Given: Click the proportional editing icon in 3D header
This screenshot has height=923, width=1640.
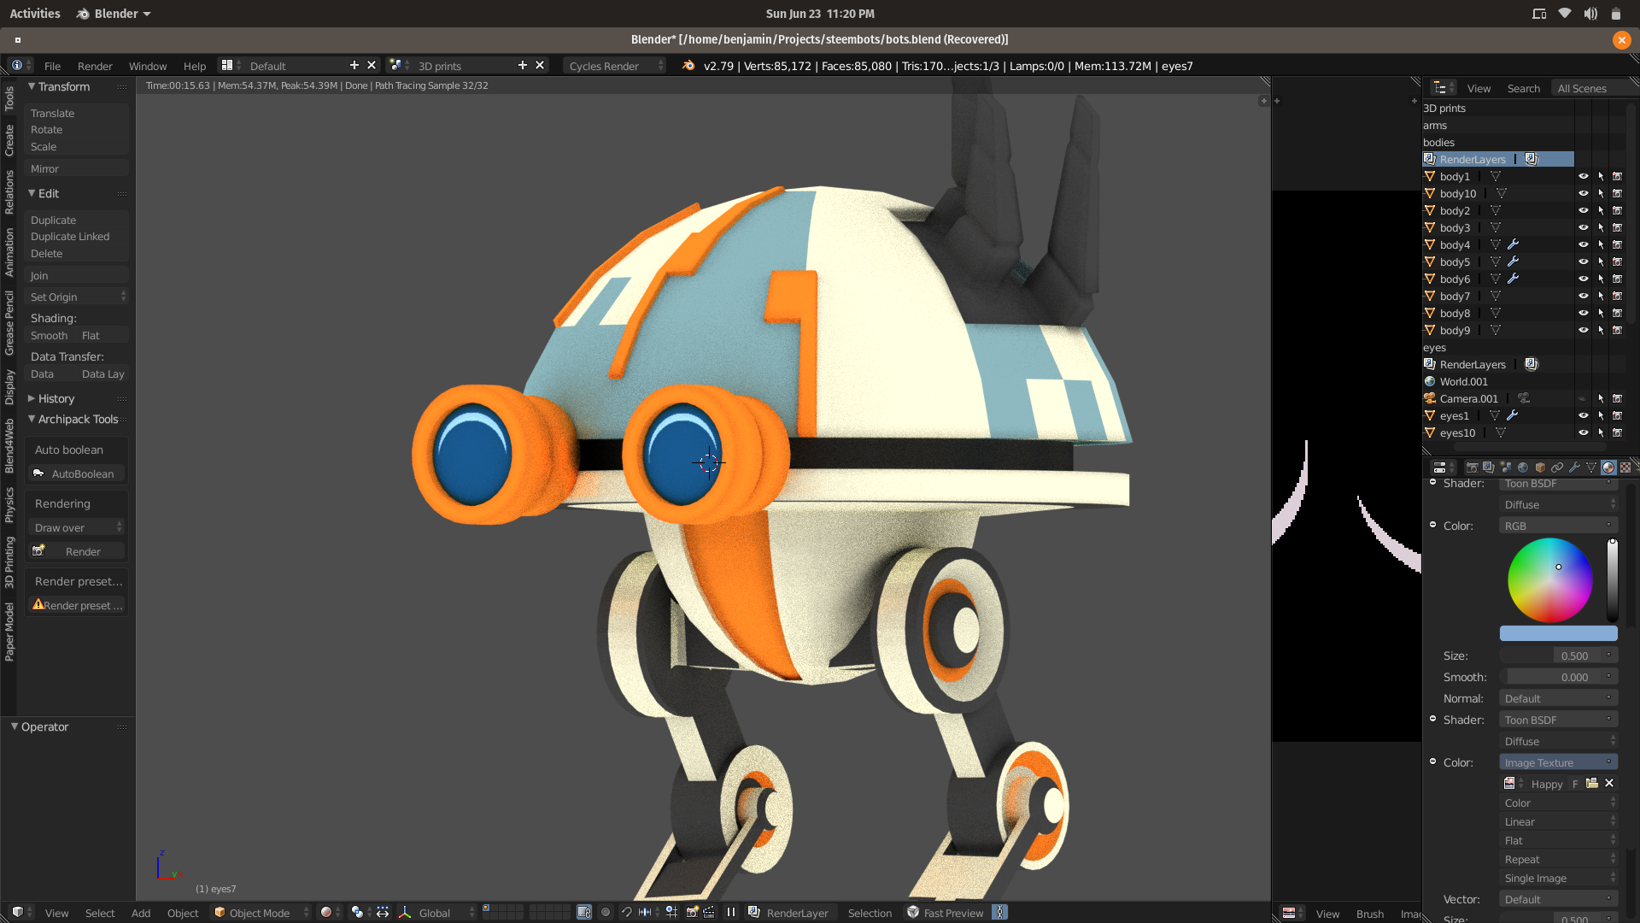Looking at the screenshot, I should tap(606, 913).
